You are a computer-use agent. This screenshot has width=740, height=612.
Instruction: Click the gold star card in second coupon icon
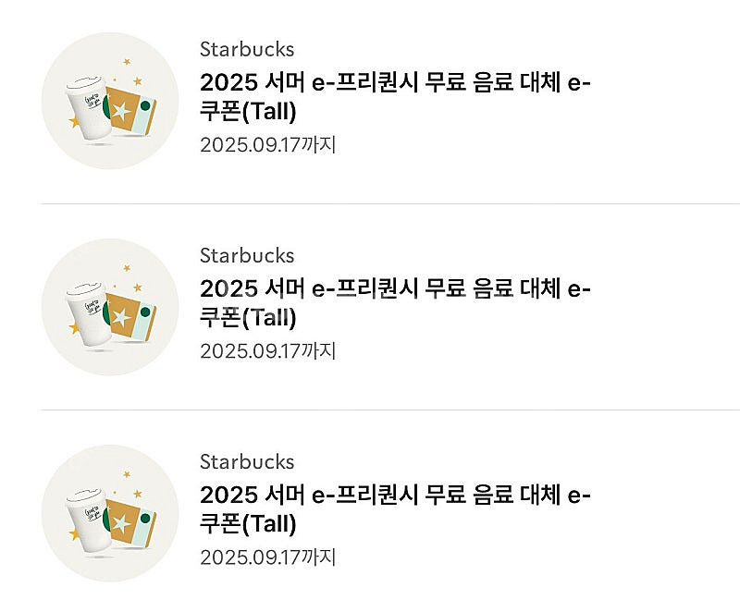click(121, 315)
